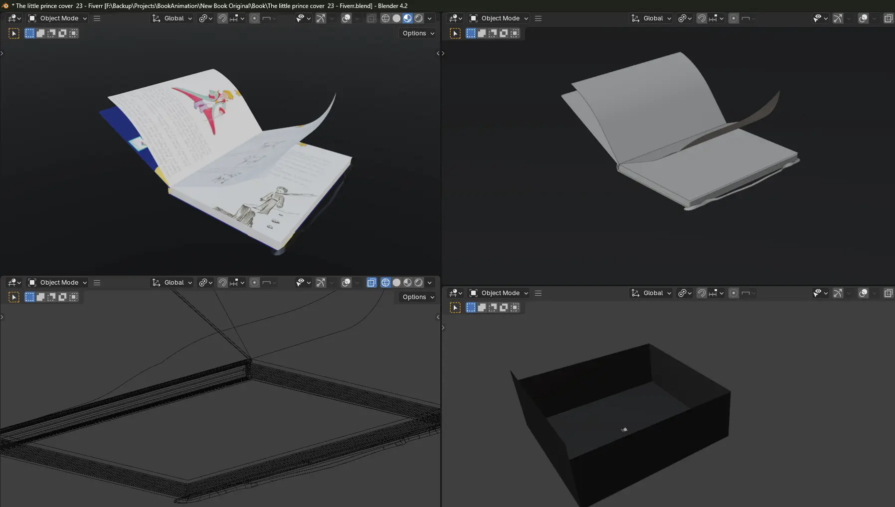Expand Global orientation dropdown in top-right viewport

(652, 18)
